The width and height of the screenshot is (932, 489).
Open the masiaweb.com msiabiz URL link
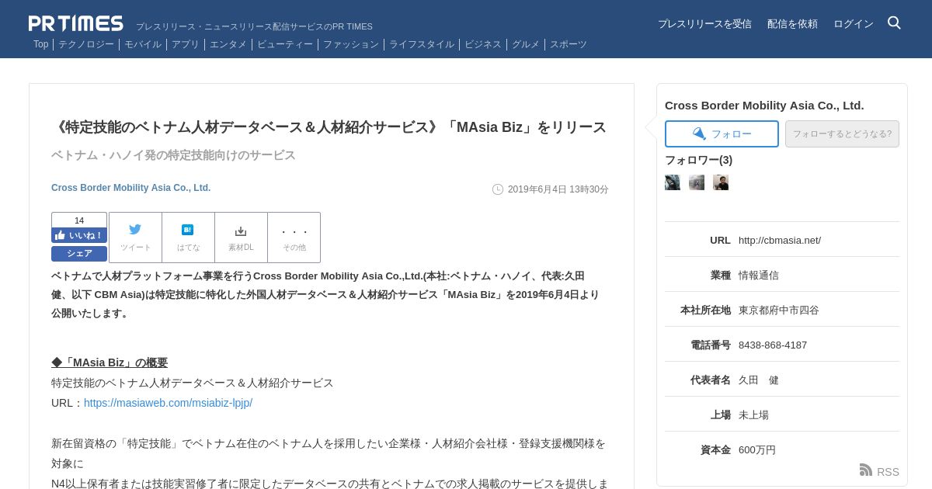click(168, 403)
